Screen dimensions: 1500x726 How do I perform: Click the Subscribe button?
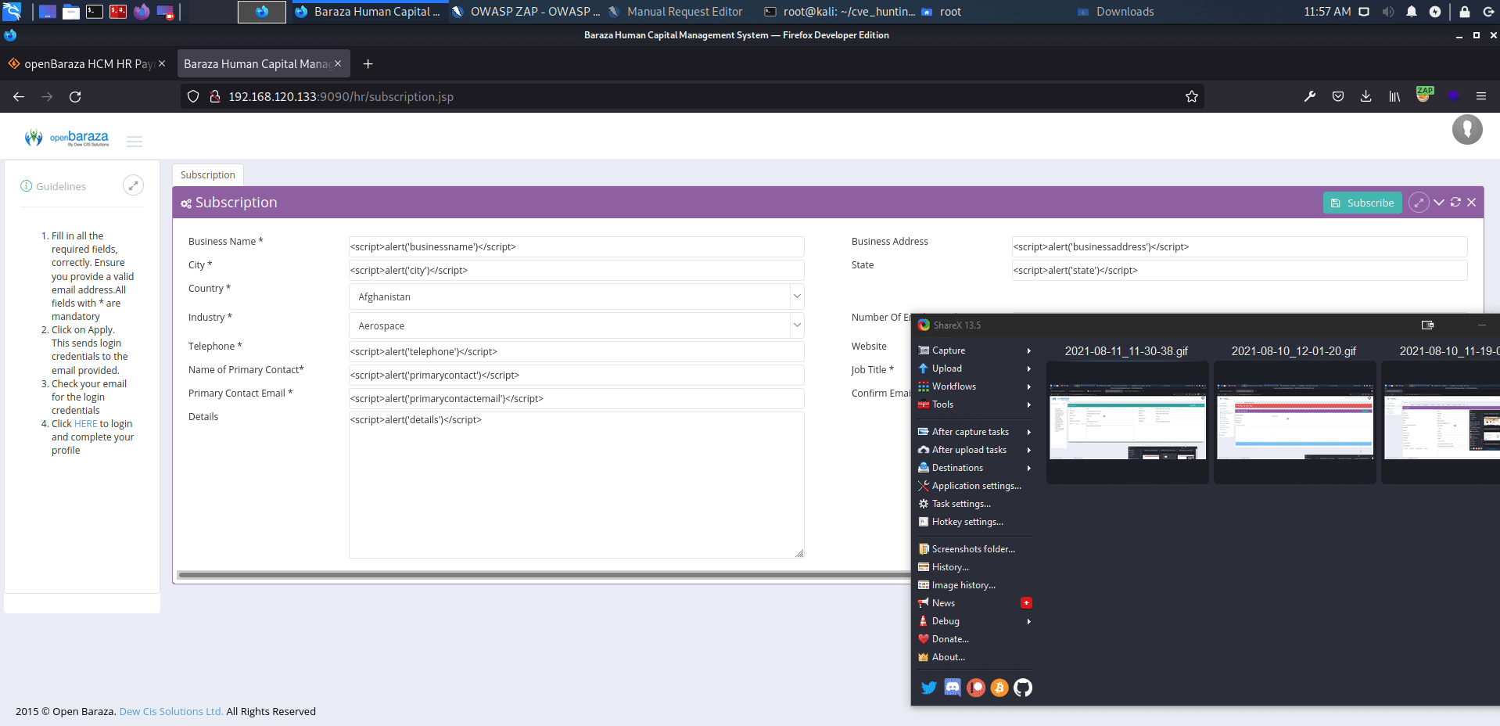tap(1362, 203)
